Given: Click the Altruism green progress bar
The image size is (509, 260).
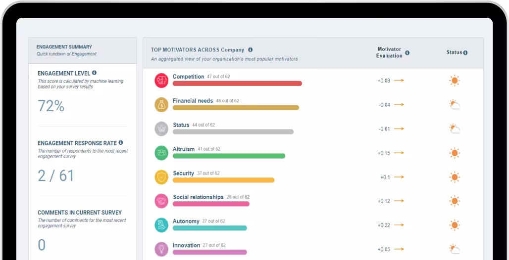Looking at the screenshot, I should (x=229, y=156).
